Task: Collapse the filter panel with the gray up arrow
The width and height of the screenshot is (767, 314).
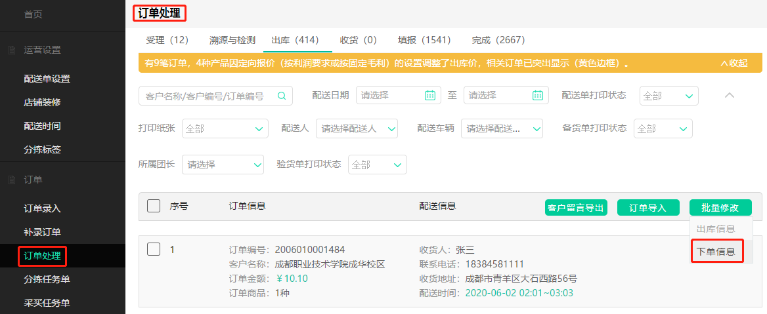Action: 730,95
